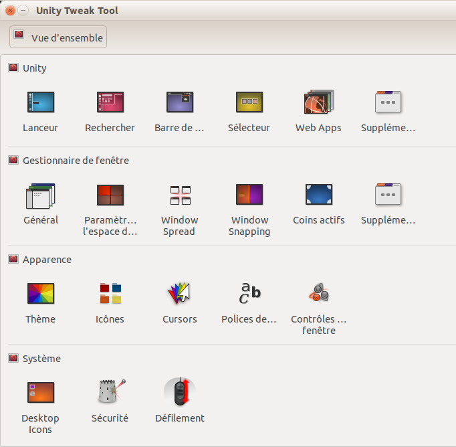Viewport: 456px width, 447px height.
Task: Open the Web Apps icon
Action: pos(319,102)
